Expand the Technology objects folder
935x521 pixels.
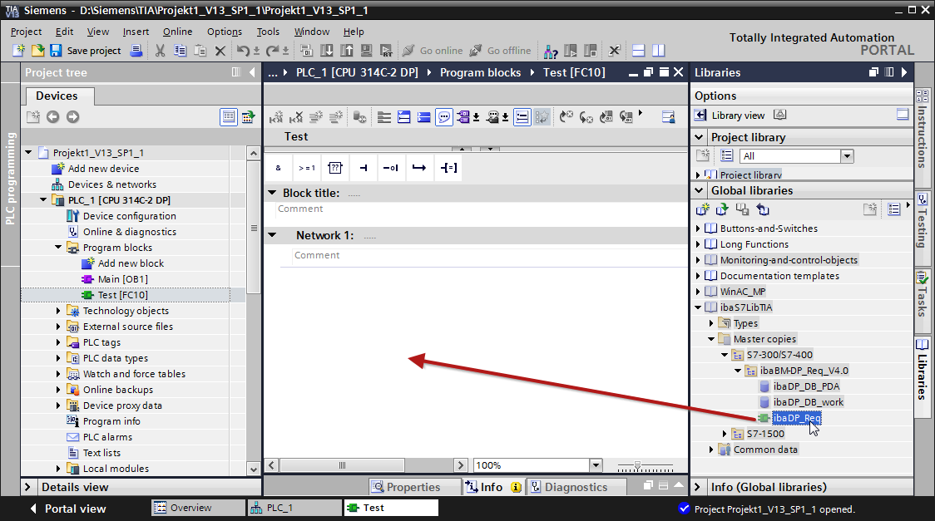(x=58, y=311)
